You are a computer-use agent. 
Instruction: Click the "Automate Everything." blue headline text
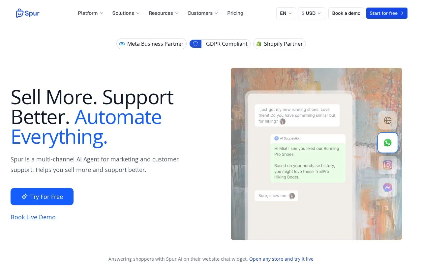pos(86,127)
